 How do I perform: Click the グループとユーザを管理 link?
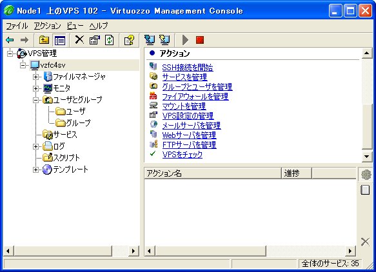197,87
